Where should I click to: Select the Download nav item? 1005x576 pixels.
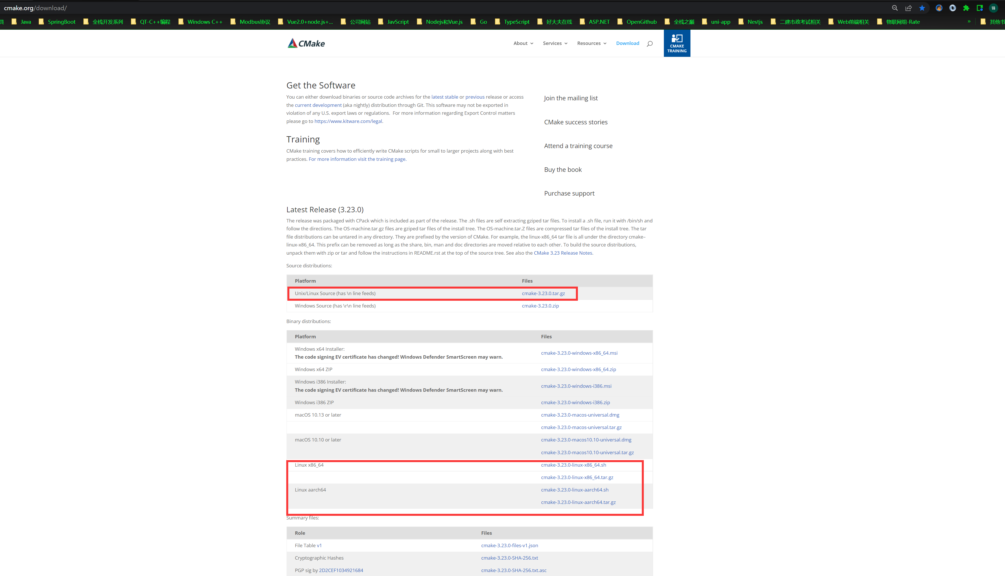tap(627, 43)
